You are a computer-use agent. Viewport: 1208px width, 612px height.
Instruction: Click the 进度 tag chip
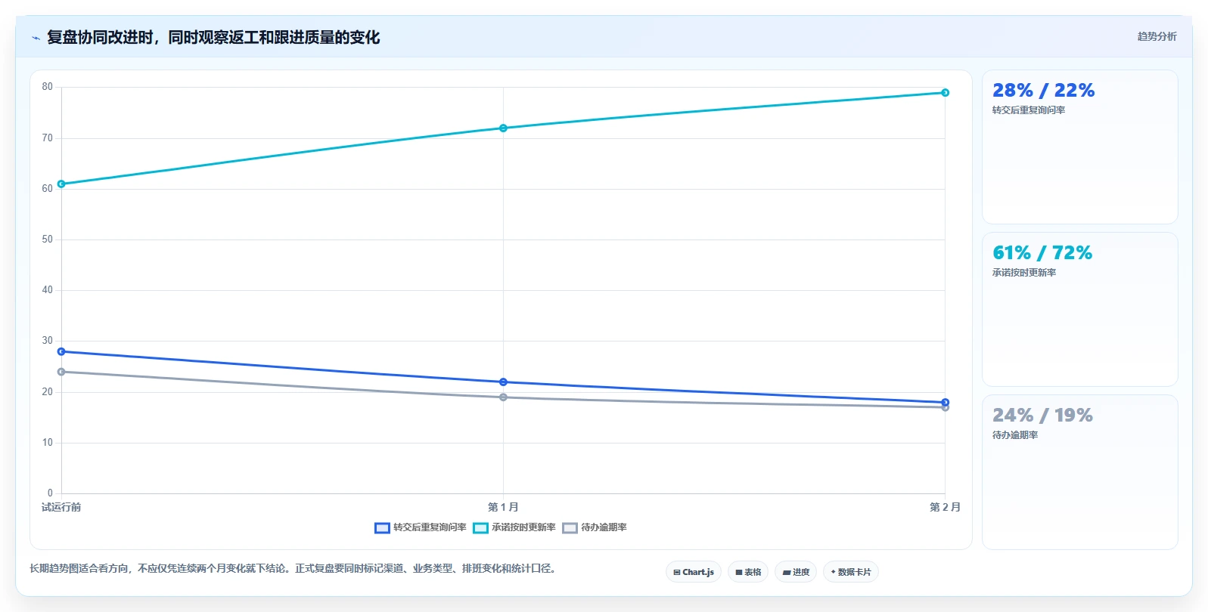click(x=796, y=572)
